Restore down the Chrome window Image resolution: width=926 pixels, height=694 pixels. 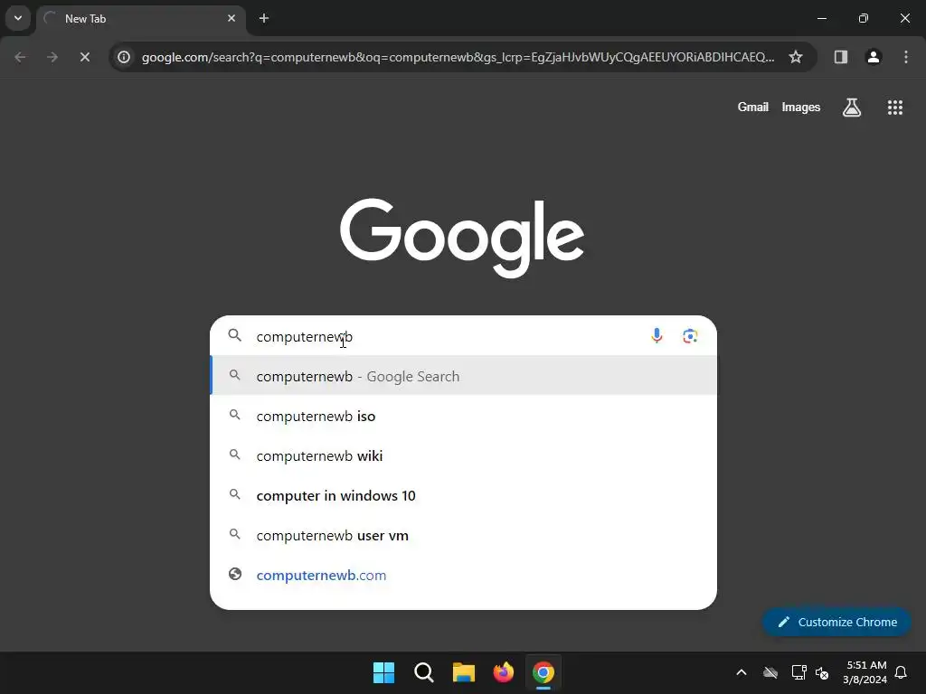coord(864,18)
